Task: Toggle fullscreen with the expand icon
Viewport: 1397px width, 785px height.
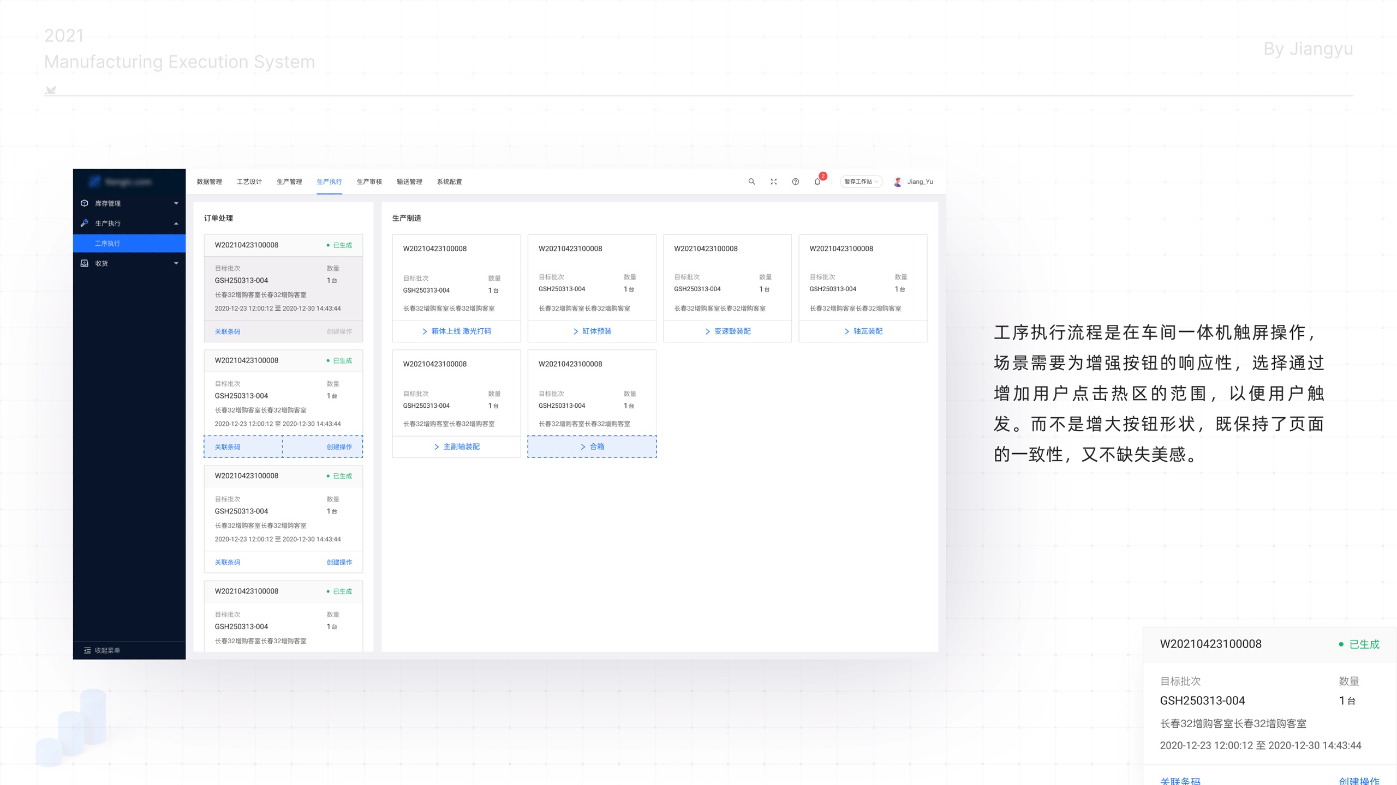Action: [773, 182]
